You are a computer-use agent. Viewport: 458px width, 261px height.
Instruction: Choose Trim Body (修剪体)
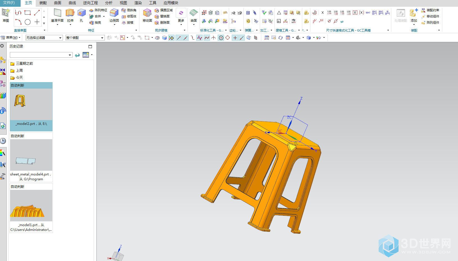(x=129, y=16)
